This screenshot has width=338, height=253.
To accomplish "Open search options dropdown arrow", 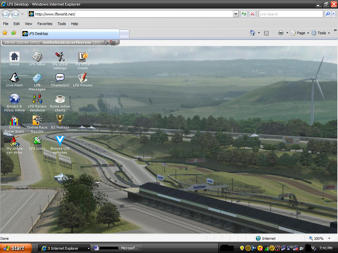I will point(334,14).
